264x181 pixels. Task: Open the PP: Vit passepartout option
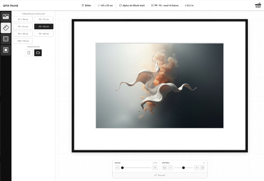165,6
